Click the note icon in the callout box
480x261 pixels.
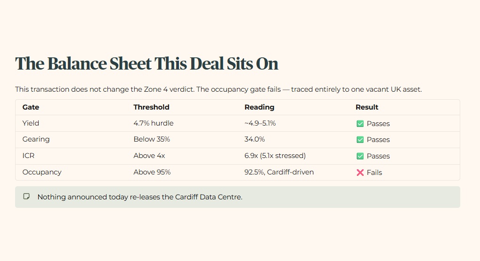[27, 196]
